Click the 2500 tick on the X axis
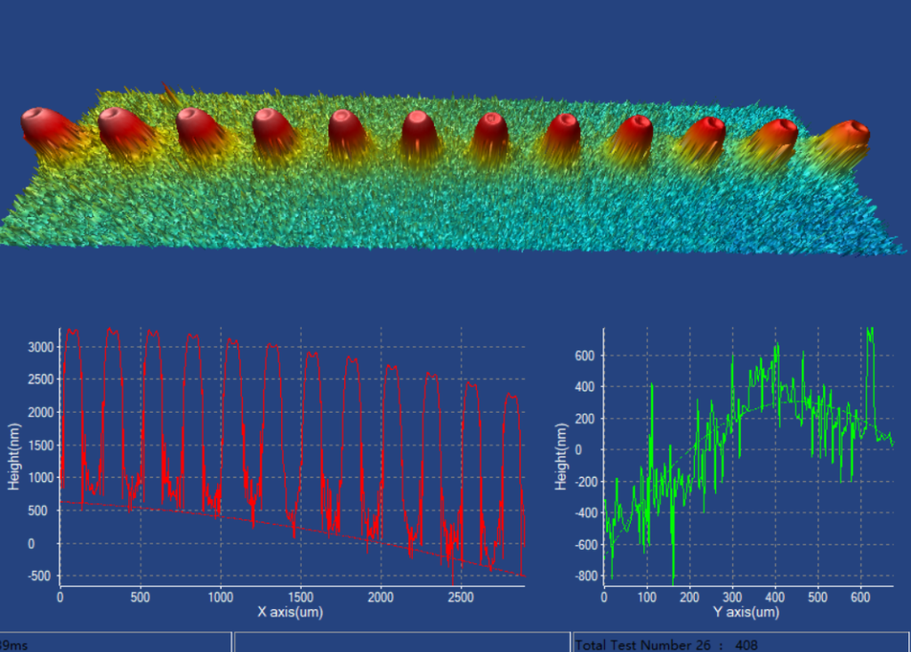This screenshot has width=911, height=652. click(x=461, y=597)
